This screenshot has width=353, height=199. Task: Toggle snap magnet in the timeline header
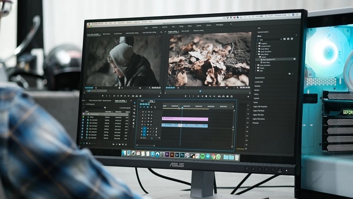tap(145, 107)
